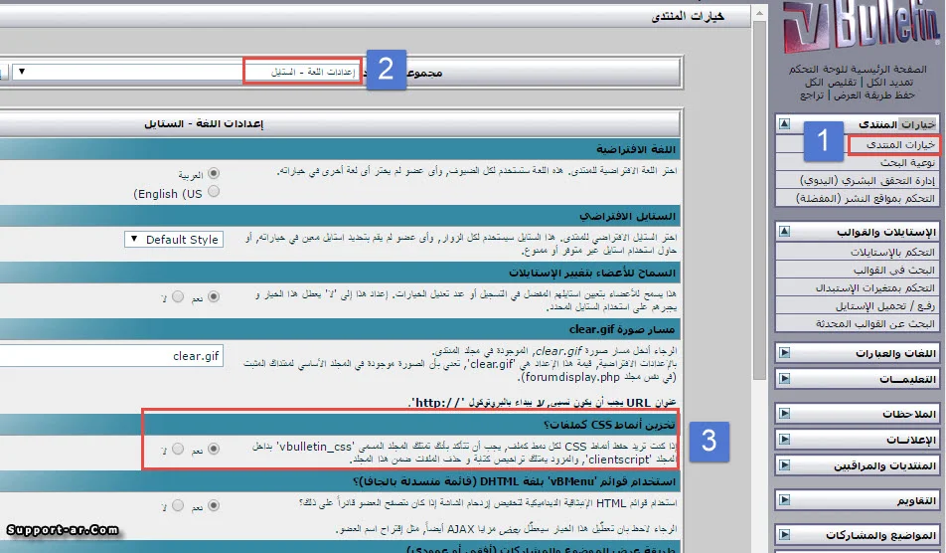Image resolution: width=946 pixels, height=553 pixels.
Task: Expand the التعليمـــات section arrow
Action: coord(784,380)
